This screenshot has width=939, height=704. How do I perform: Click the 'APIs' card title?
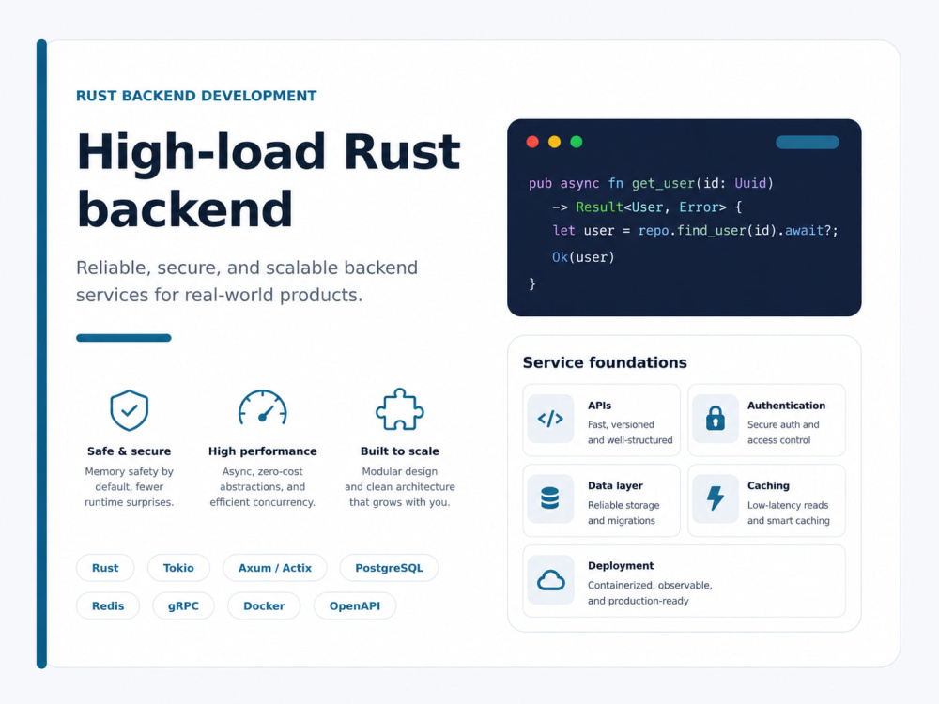(x=599, y=406)
